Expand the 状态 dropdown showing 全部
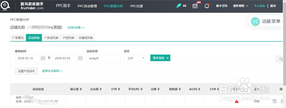286x108 pixels. (x=135, y=58)
